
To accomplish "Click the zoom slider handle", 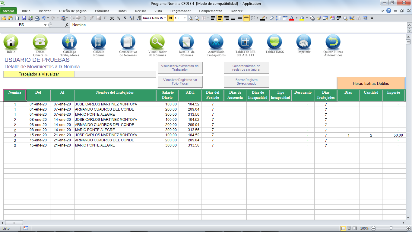I will pos(391,228).
